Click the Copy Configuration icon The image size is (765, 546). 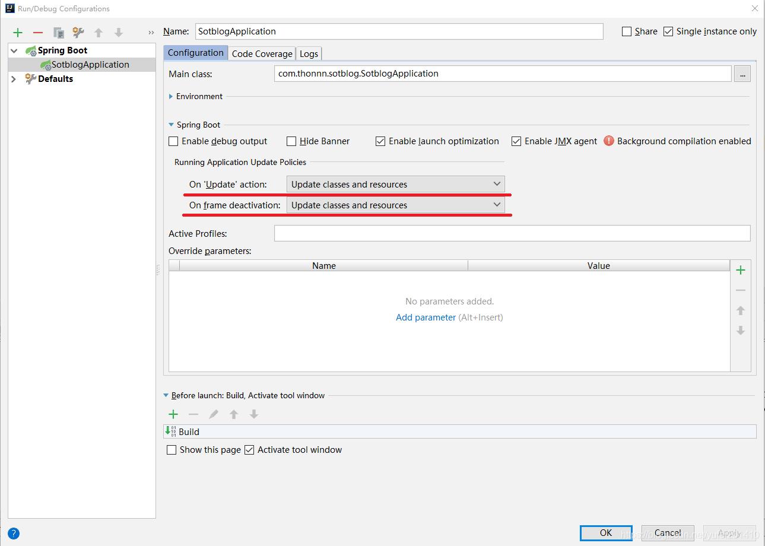[58, 33]
